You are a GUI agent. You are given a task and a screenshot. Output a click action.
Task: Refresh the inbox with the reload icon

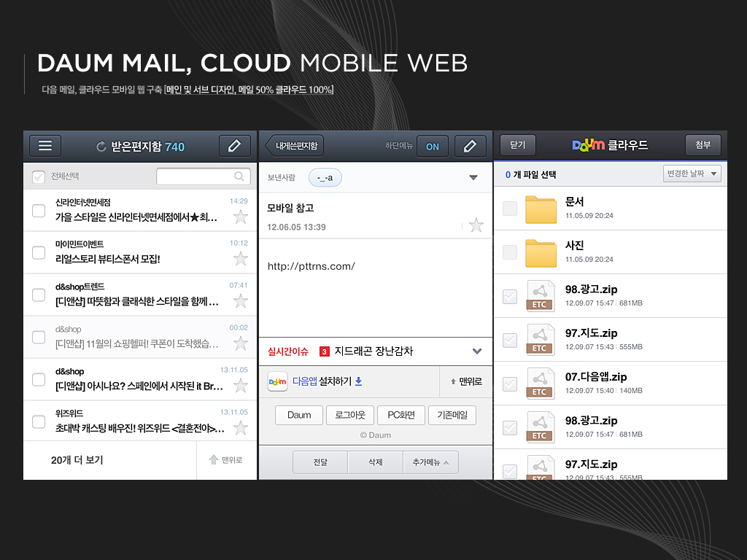pos(101,147)
